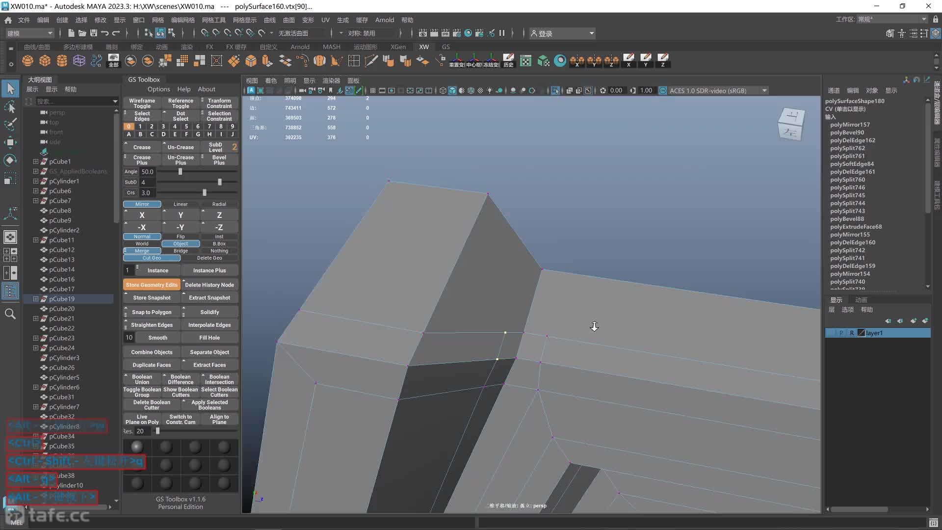Click the Bevel Plus button
The height and width of the screenshot is (530, 942).
click(219, 160)
